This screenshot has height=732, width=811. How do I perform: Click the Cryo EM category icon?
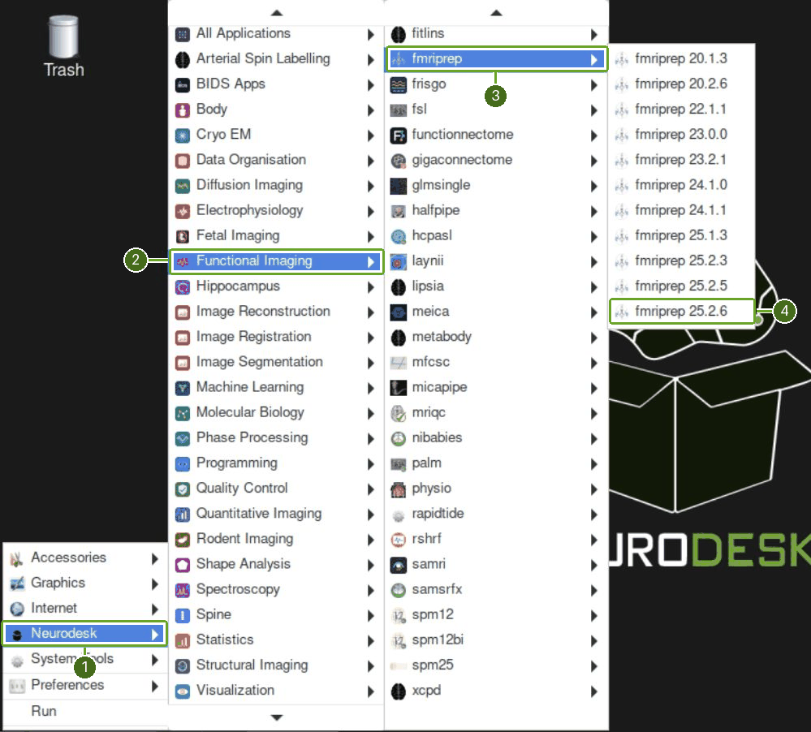point(183,136)
